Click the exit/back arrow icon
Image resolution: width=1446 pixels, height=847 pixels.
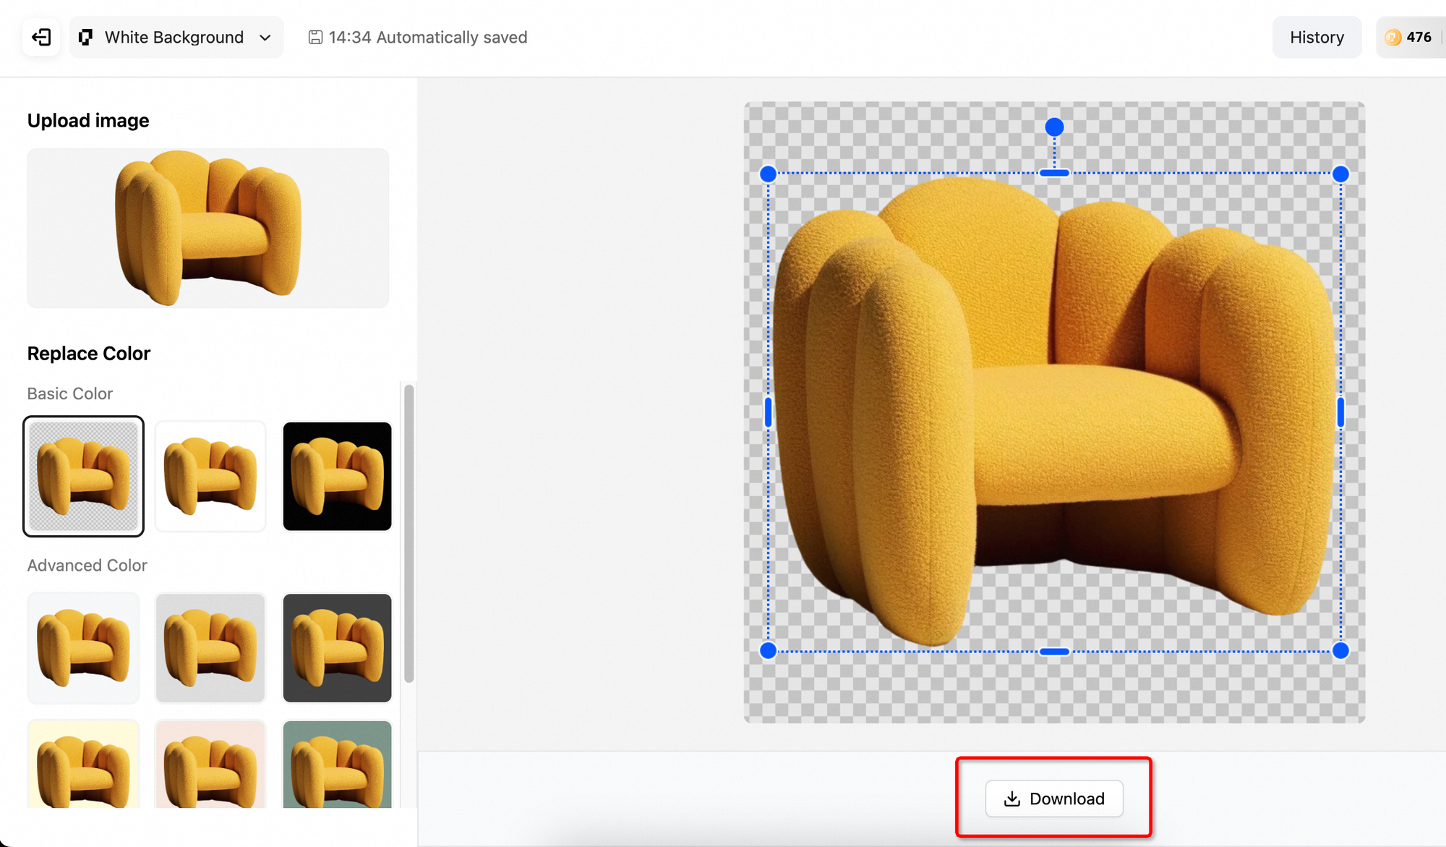click(x=41, y=37)
